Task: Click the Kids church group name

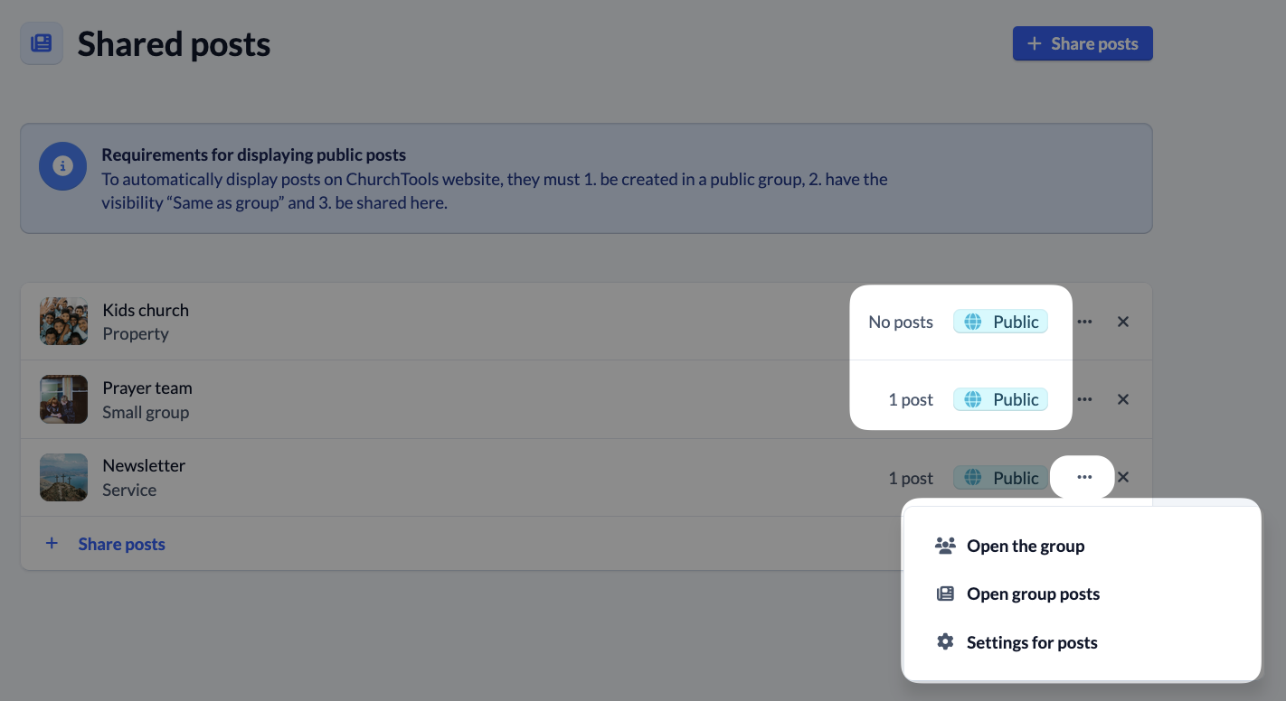Action: tap(146, 310)
